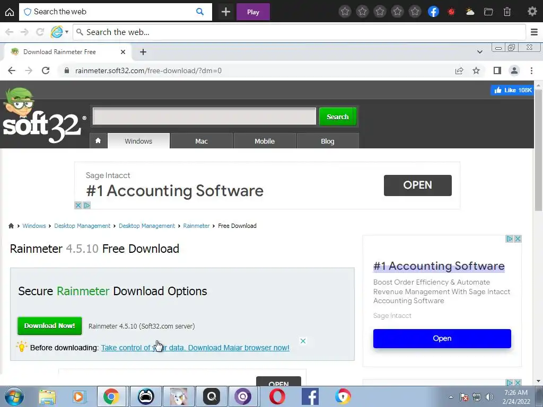Click the soft32 logo
543x407 pixels.
(43, 116)
